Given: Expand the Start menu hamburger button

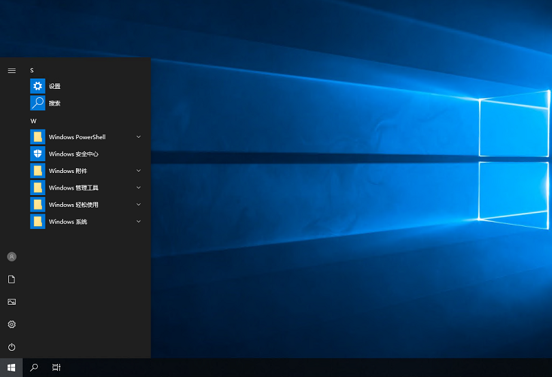Looking at the screenshot, I should [11, 70].
